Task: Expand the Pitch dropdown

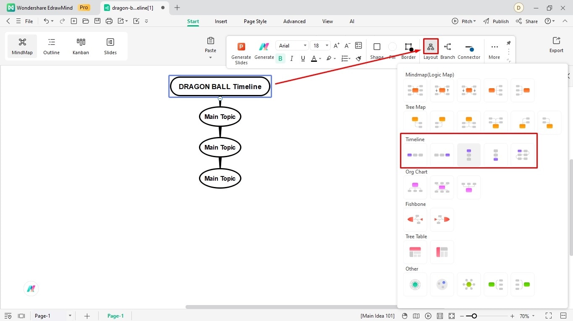Action: point(475,21)
